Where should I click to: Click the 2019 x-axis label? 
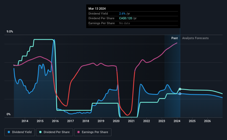(x=101, y=121)
